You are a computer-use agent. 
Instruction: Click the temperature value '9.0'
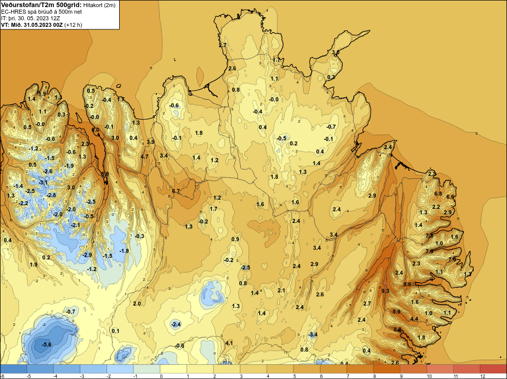point(407,284)
